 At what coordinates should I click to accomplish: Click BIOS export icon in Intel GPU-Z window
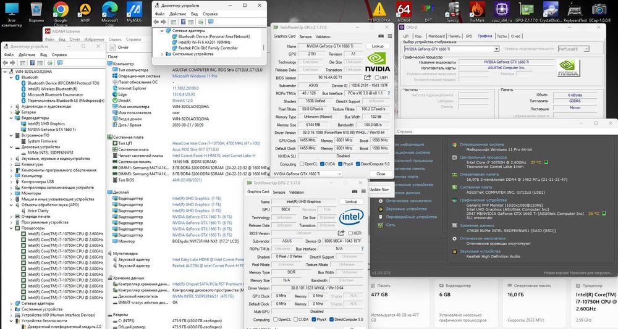(341, 233)
